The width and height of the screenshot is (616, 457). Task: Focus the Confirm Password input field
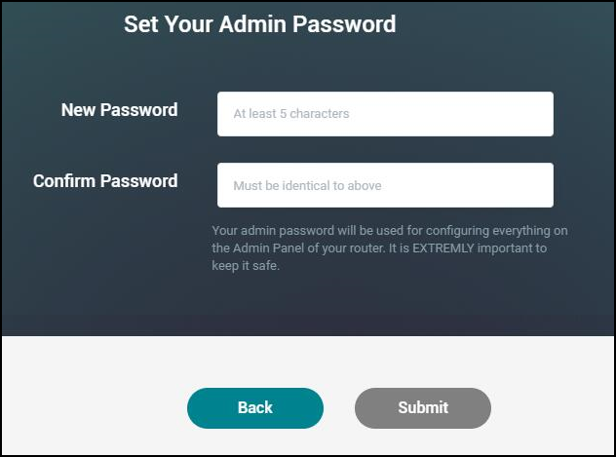pos(385,185)
